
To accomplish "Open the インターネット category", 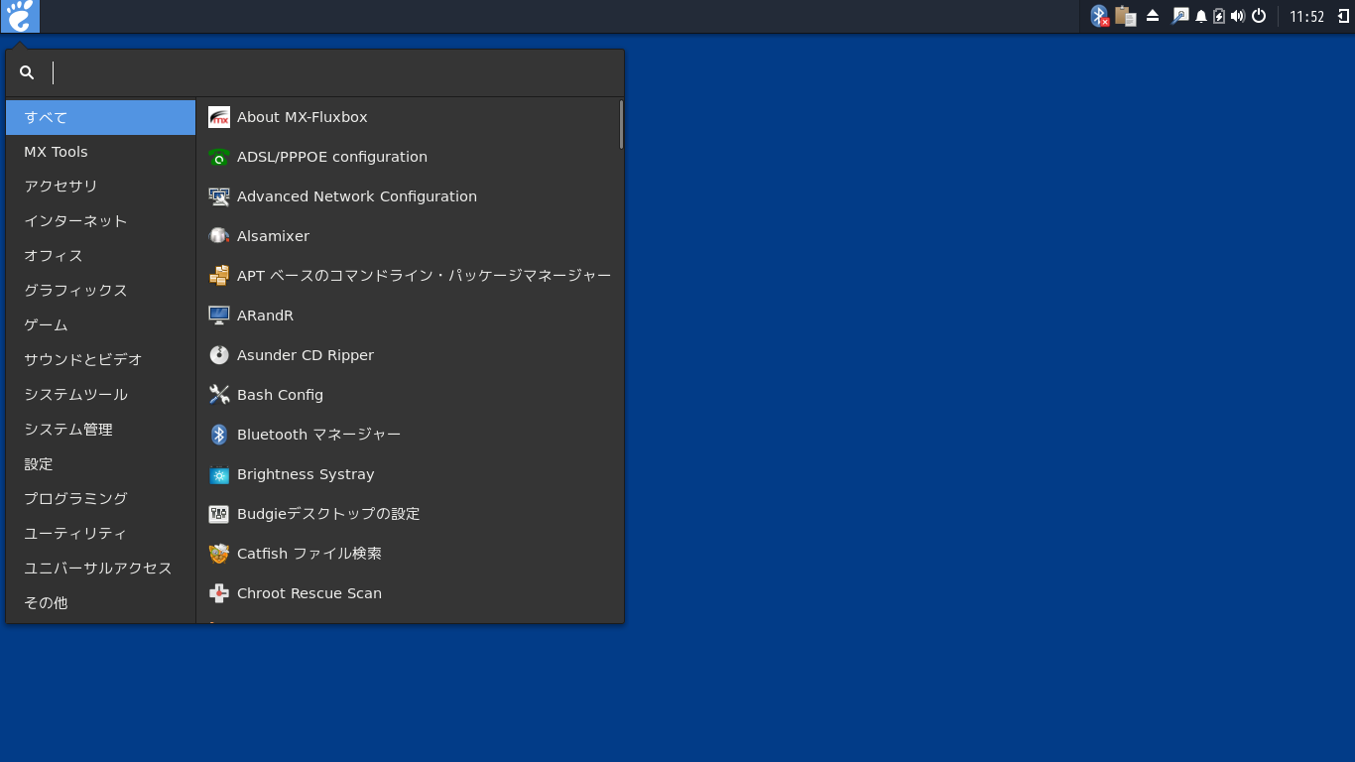I will tap(100, 221).
